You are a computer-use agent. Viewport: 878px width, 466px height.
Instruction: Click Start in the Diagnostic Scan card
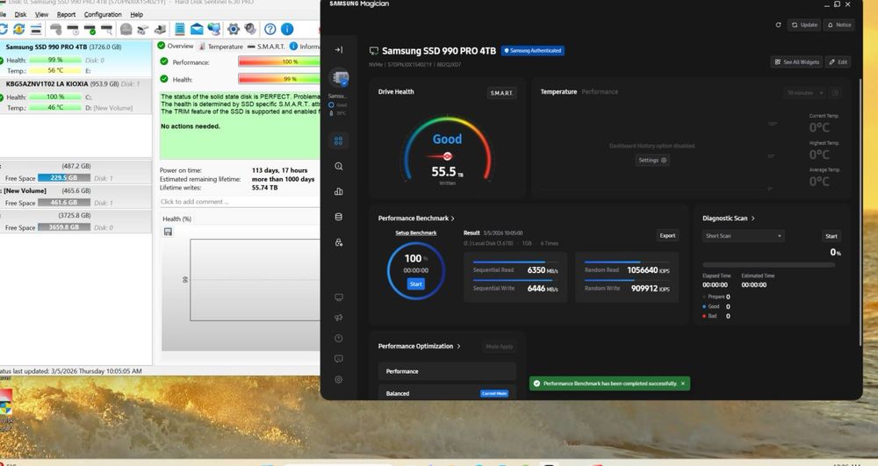[x=831, y=236]
